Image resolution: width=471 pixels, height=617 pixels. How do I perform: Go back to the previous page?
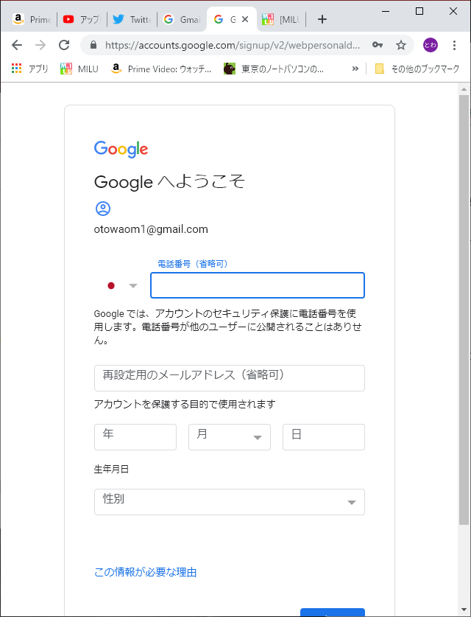[17, 45]
